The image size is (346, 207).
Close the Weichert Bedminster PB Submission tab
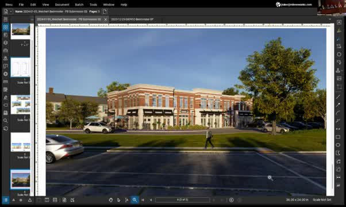point(106,20)
